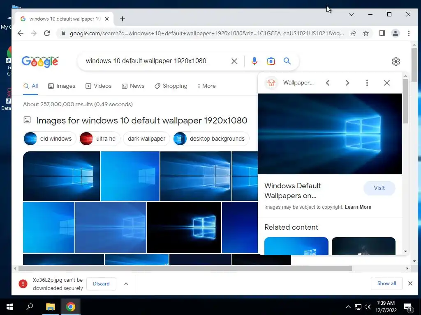
Task: Close the downloads bar
Action: (x=410, y=283)
